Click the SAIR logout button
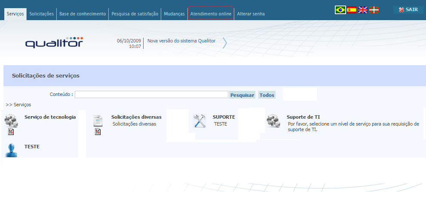This screenshot has height=198, width=426. tap(408, 10)
